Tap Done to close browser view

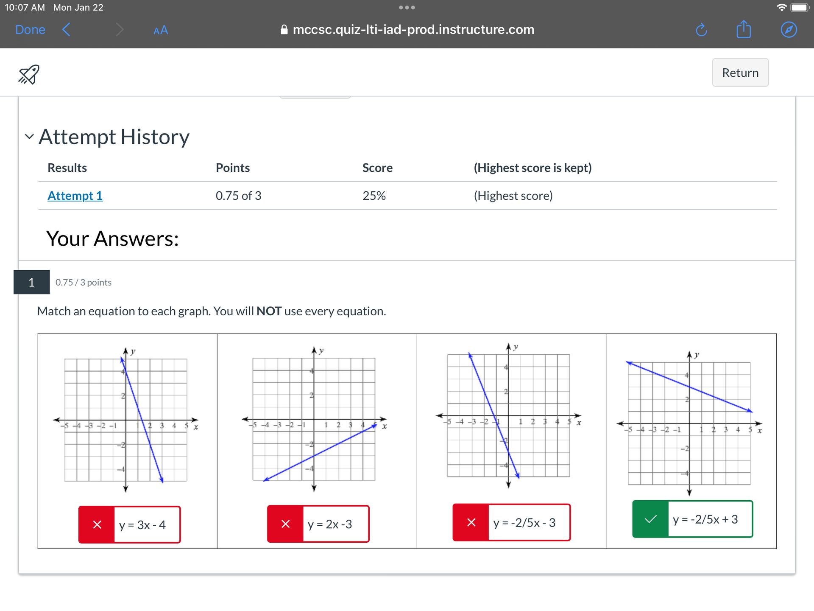[30, 30]
